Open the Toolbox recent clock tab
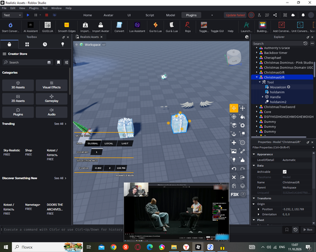This screenshot has width=316, height=252. pos(45,44)
